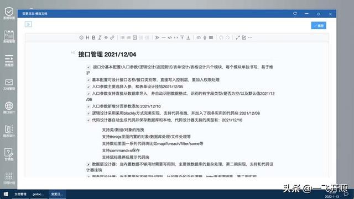Insert an emoji from the editor toolbar
Viewport: 354px width, 199px height.
point(81,37)
